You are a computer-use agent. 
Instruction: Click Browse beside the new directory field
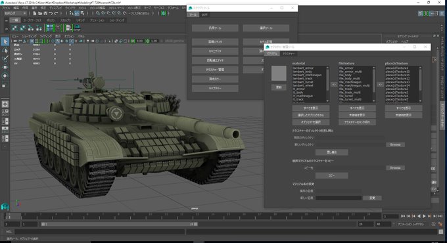[x=395, y=144]
